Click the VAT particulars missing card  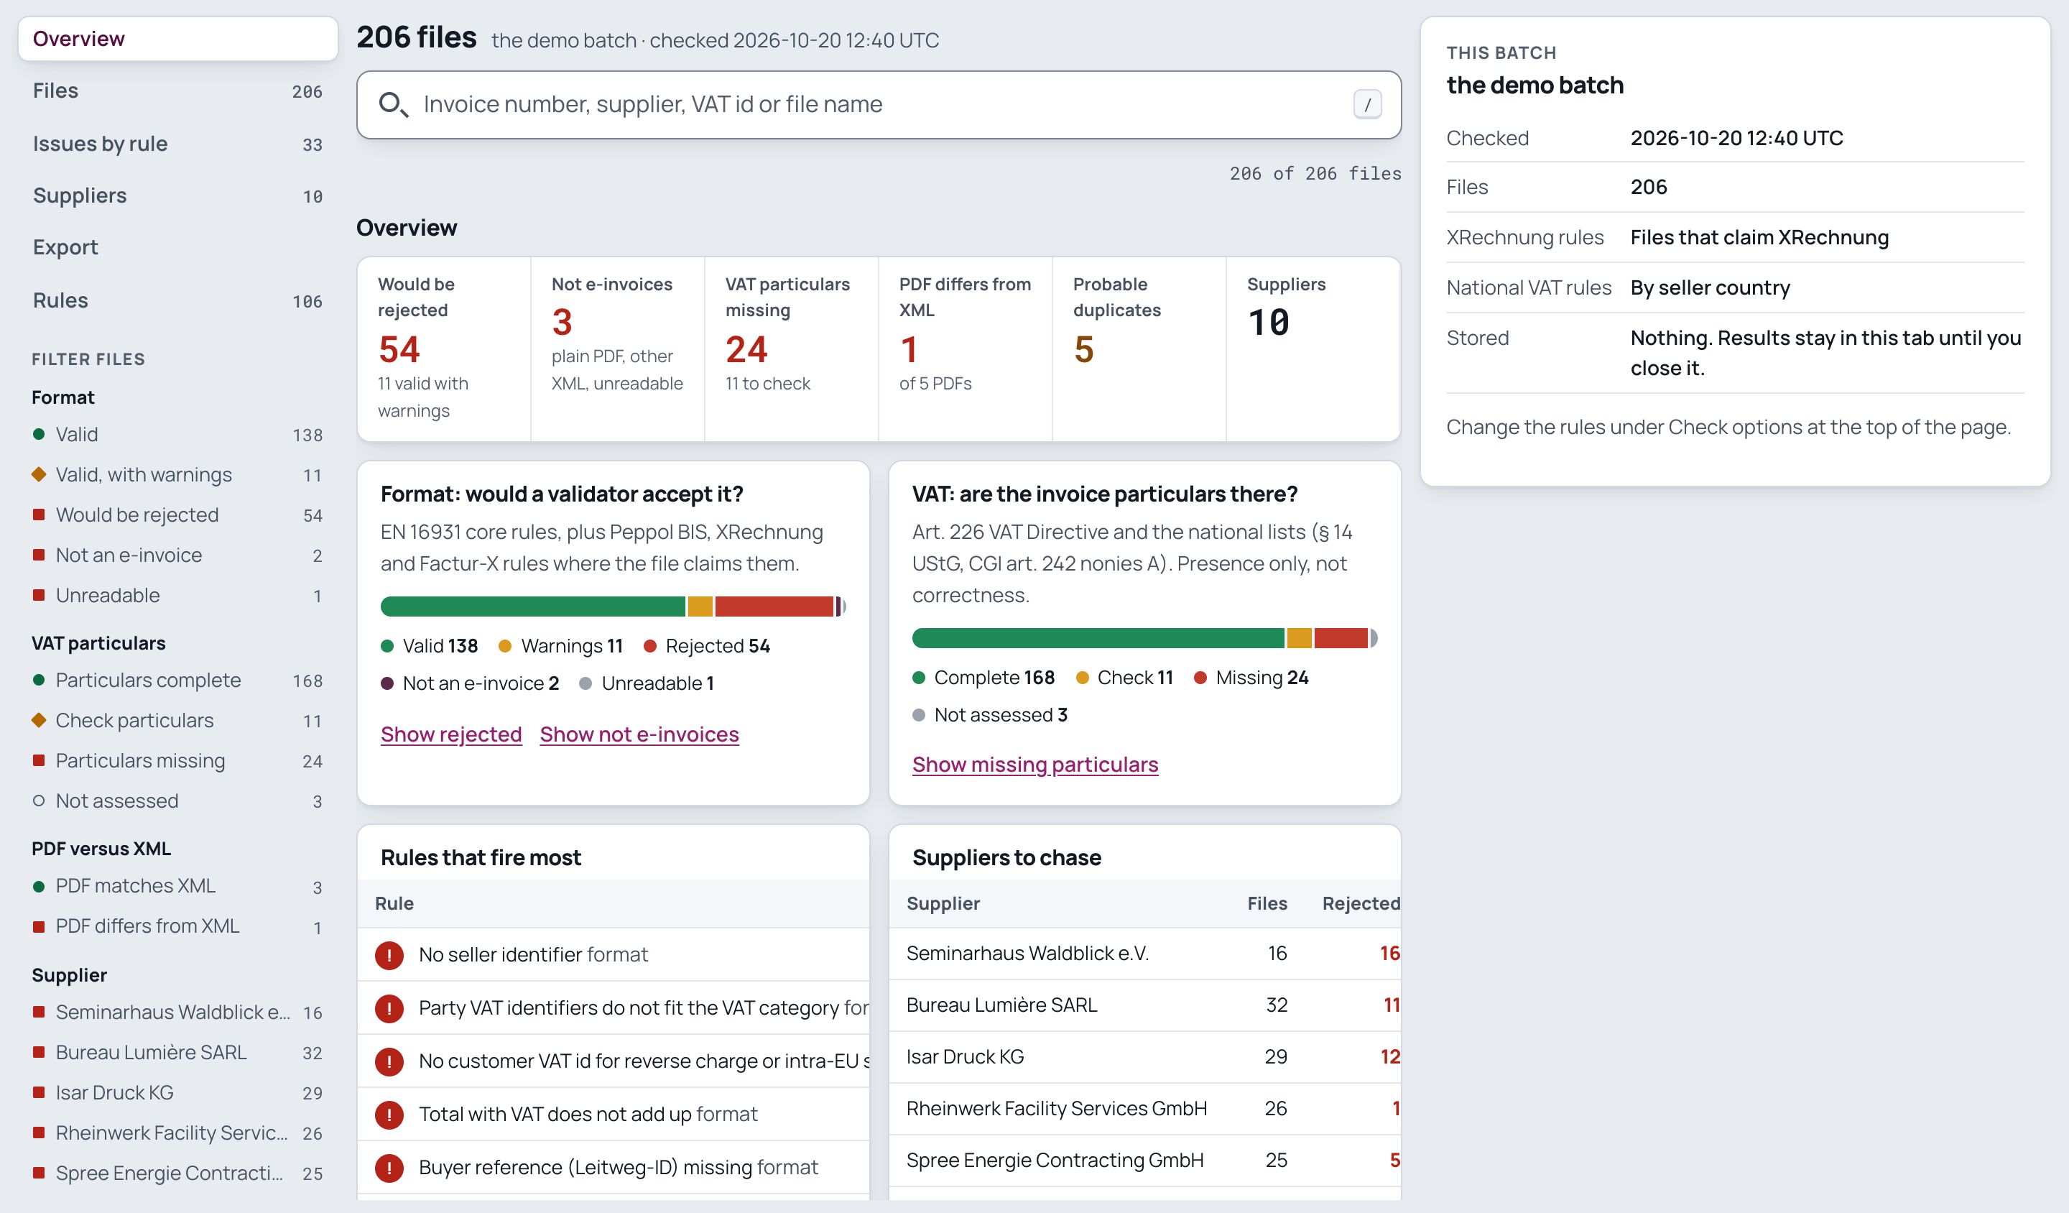[792, 349]
